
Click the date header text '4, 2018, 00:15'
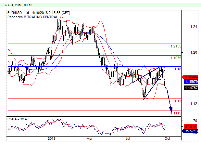22,5
